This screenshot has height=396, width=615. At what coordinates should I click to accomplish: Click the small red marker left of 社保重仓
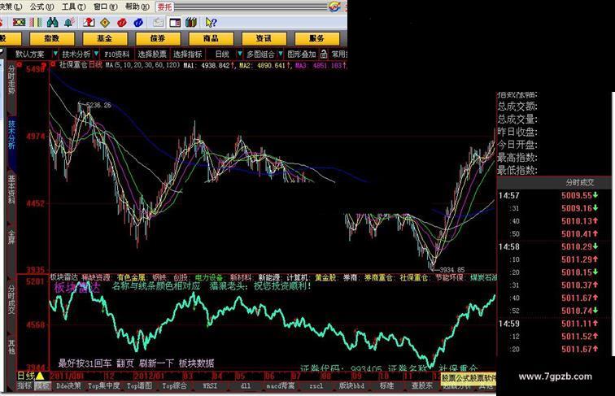point(53,64)
